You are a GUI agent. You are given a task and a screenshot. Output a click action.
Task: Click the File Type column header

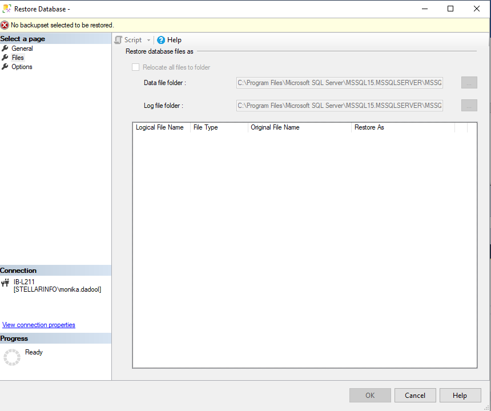219,127
